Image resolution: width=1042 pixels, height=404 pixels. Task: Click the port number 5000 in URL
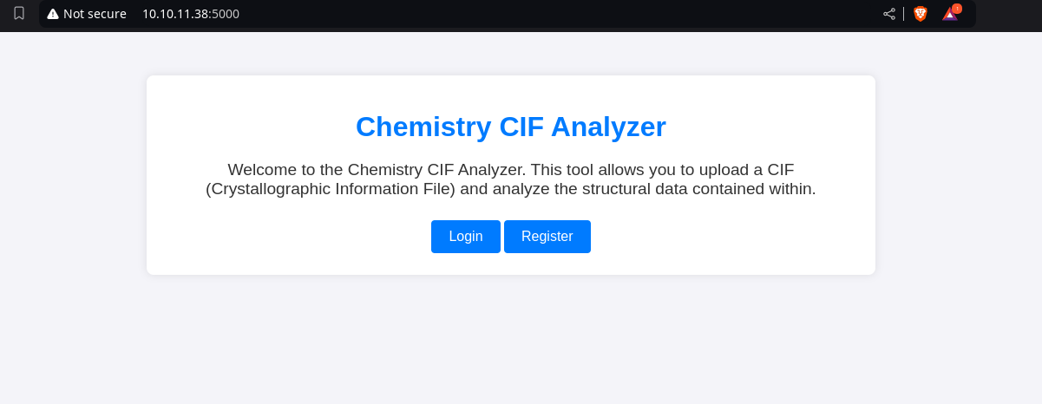tap(226, 14)
